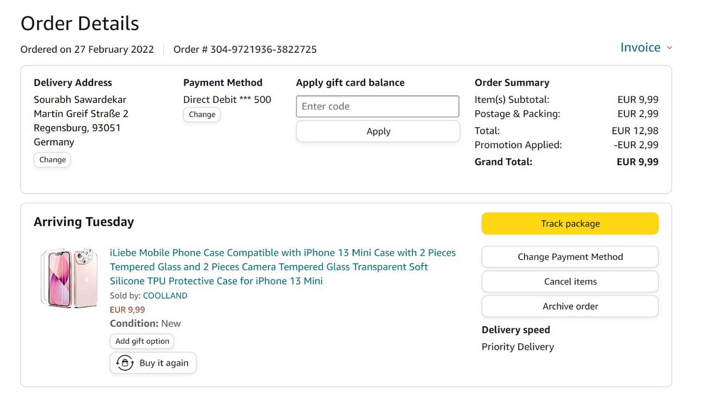
Task: Click the red EUR 9,99 item price
Action: [x=127, y=310]
